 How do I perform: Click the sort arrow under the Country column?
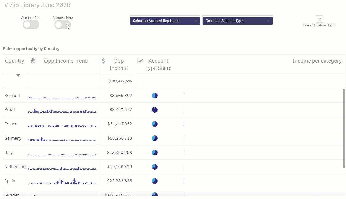coord(18,76)
